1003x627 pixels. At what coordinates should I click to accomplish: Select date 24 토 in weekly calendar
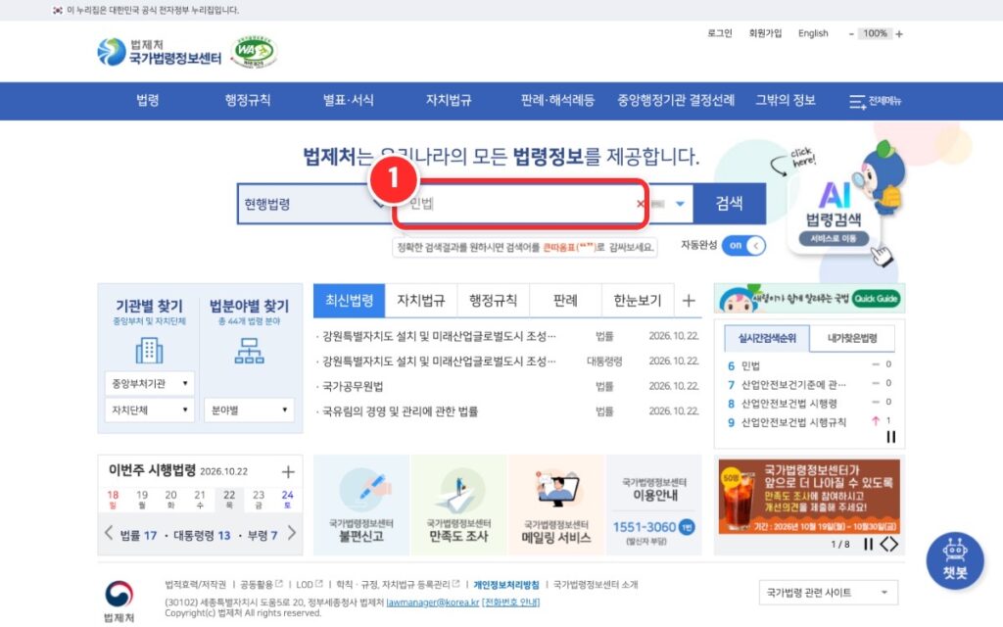(287, 499)
